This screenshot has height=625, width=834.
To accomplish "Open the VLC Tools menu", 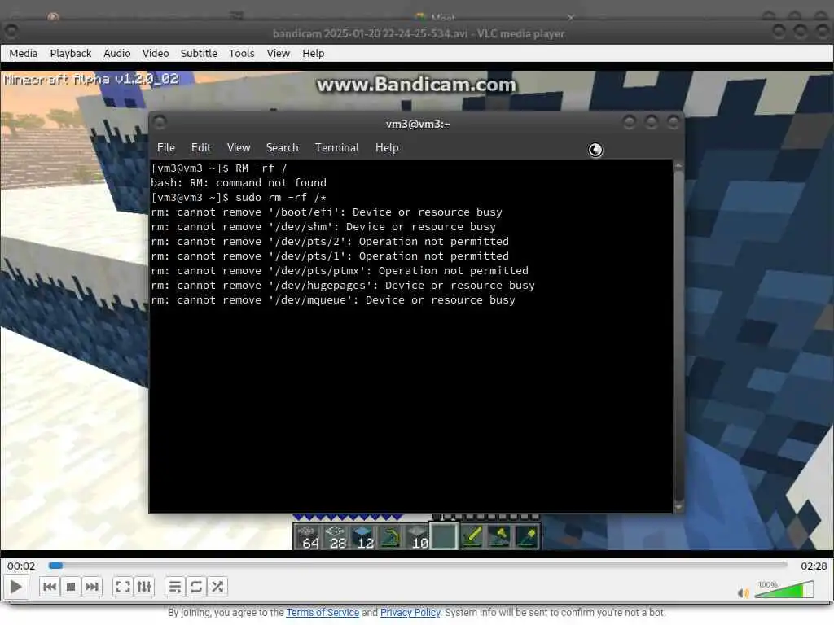I will [241, 53].
